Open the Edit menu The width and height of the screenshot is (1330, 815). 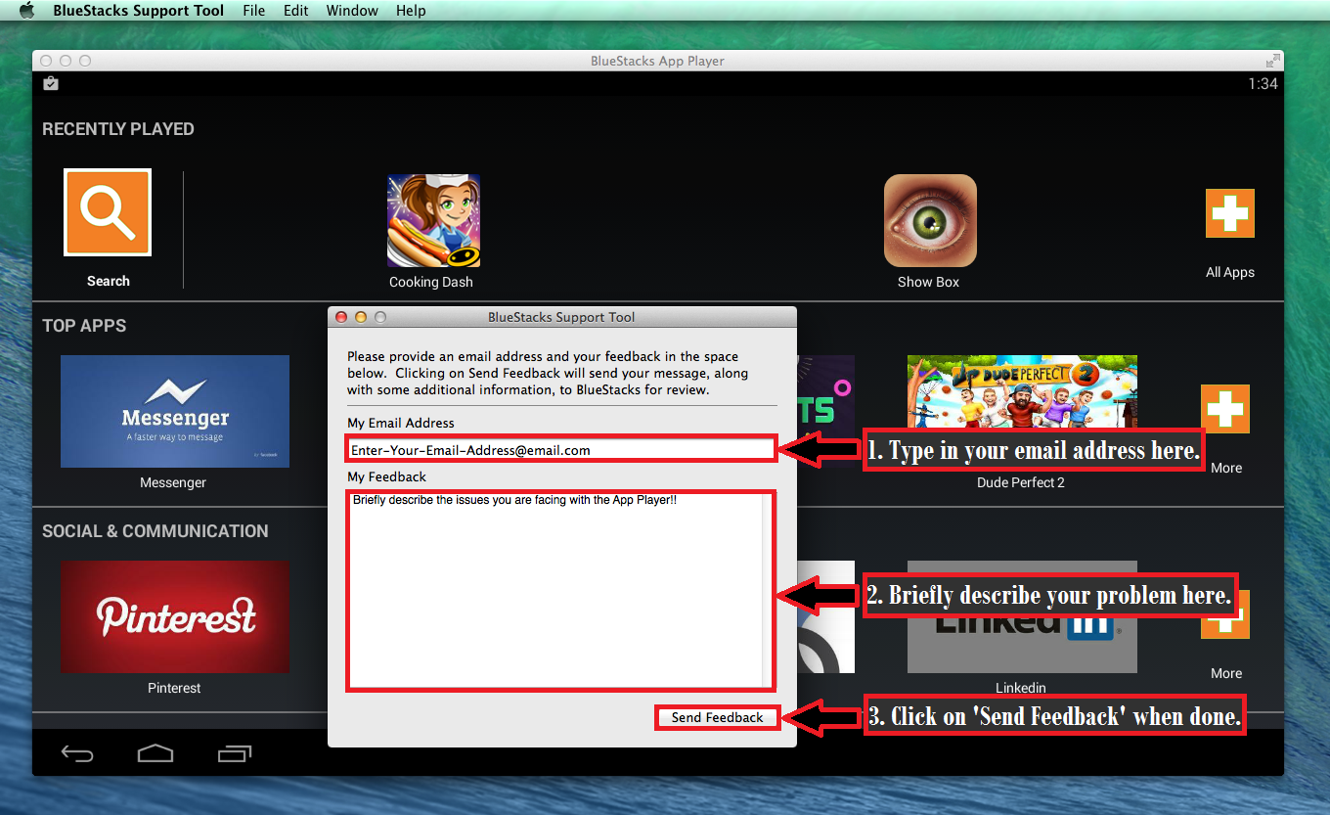296,11
